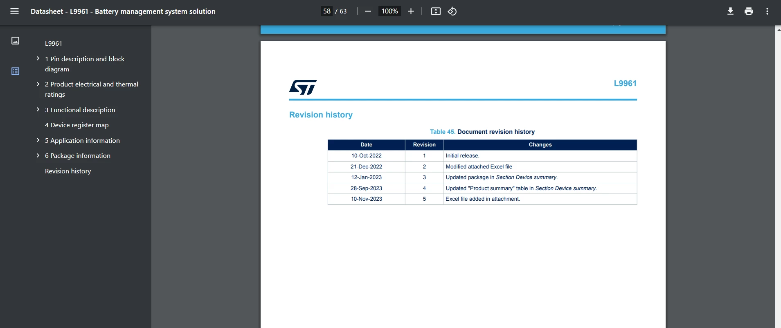Expand the '2 Product electrical and thermal ratings' chevron
This screenshot has height=328, width=781.
[x=38, y=84]
